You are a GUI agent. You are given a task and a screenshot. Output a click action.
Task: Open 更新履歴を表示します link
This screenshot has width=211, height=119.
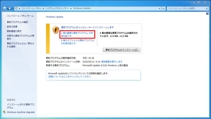[112, 62]
